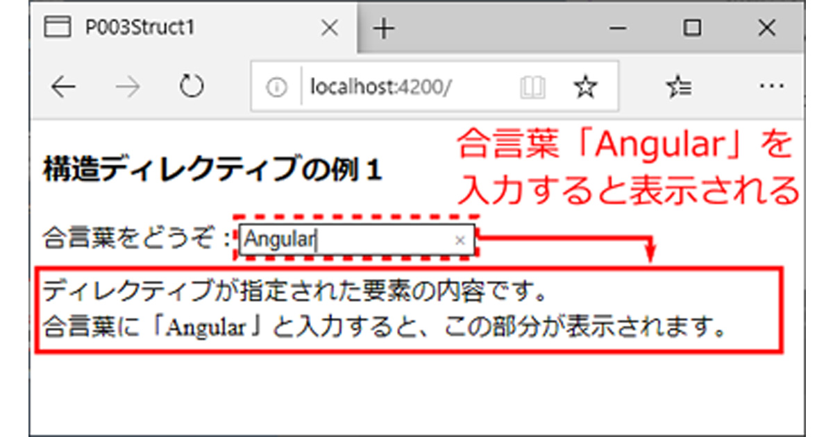Minimize the browser window

click(x=617, y=28)
